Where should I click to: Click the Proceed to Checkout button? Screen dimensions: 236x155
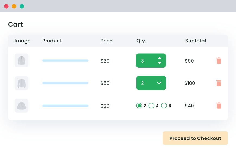[195, 138]
